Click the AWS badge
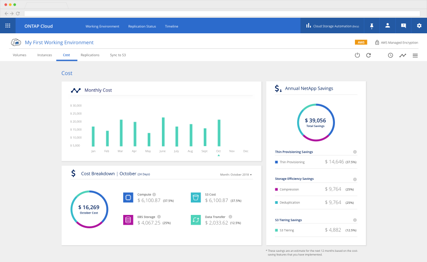This screenshot has width=427, height=262. click(361, 42)
